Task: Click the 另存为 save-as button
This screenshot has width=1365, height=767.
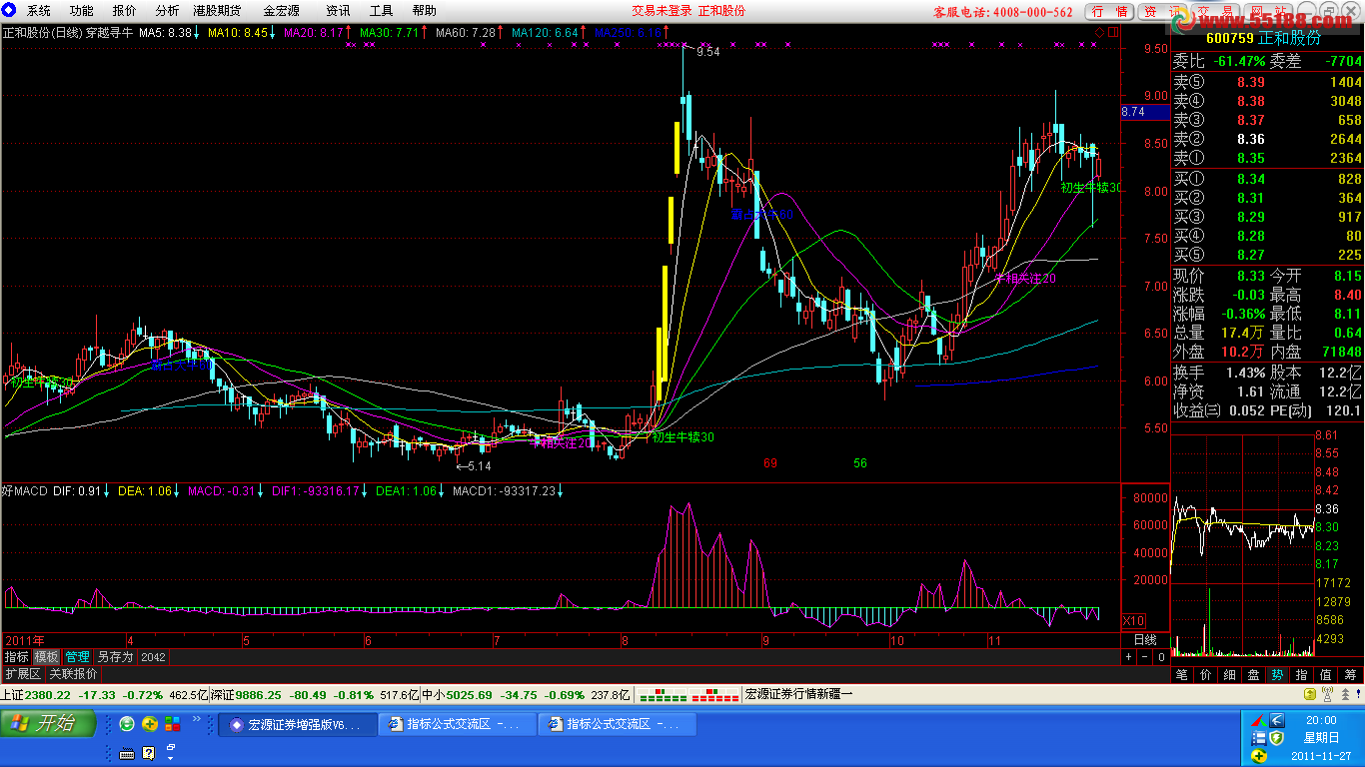Action: click(114, 657)
